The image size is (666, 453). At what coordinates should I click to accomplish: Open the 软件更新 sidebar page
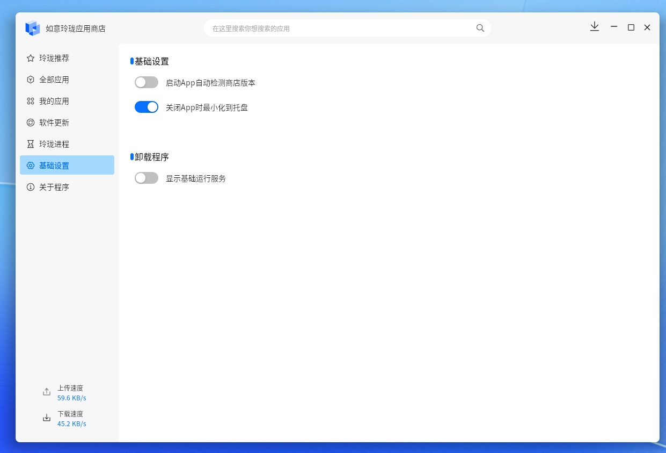67,123
